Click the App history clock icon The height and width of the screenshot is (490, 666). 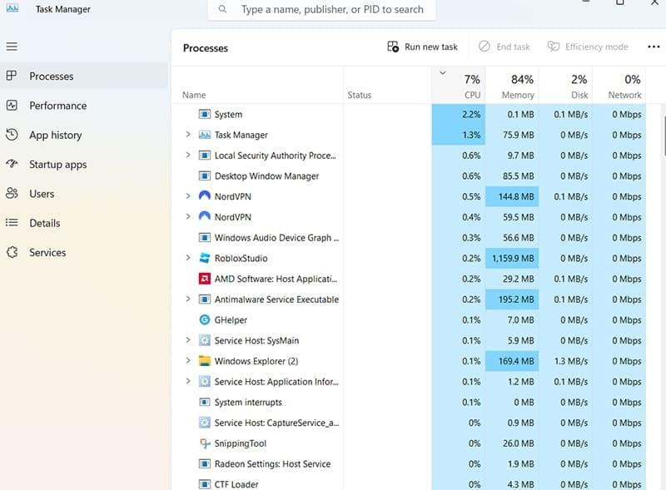[12, 135]
